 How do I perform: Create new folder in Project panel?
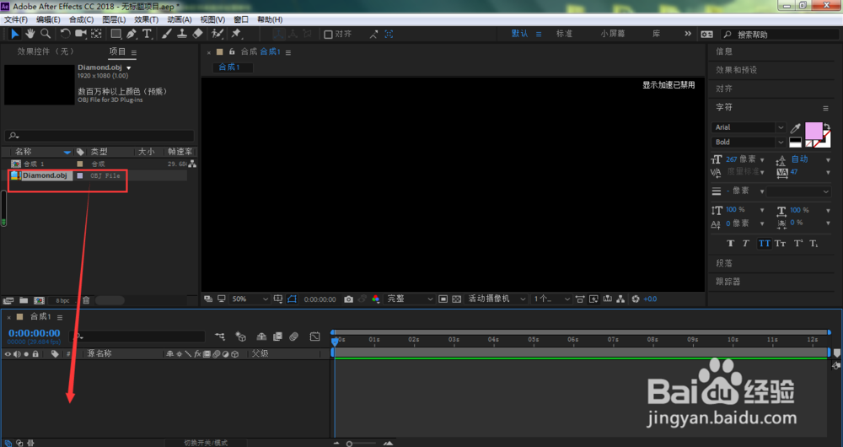(24, 301)
